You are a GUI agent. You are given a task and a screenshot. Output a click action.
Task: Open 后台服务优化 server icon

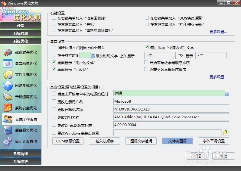click(8, 130)
